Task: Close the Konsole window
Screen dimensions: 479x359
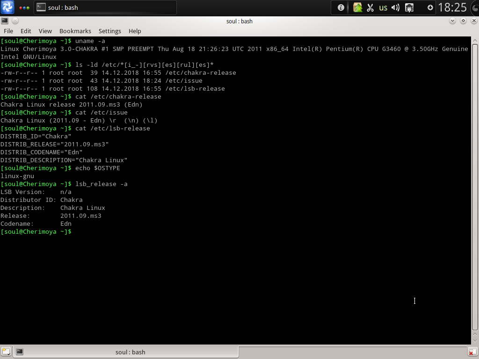Action: point(474,21)
